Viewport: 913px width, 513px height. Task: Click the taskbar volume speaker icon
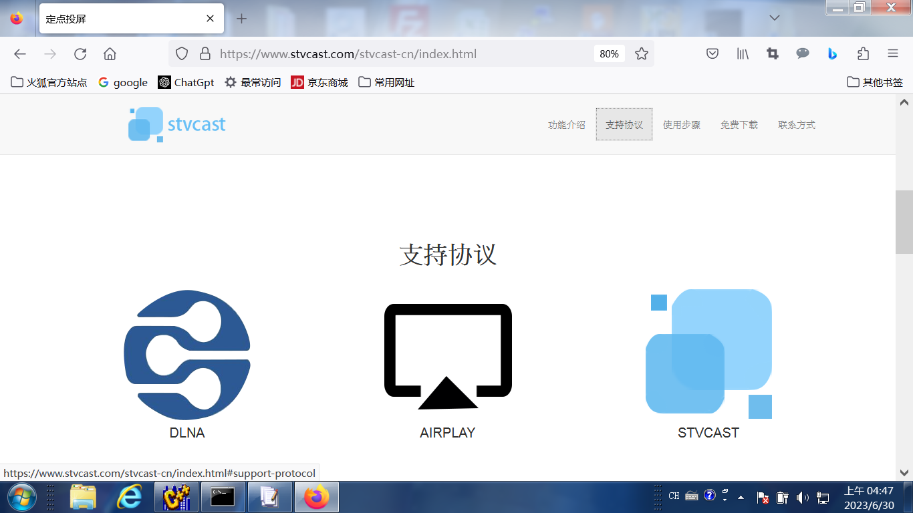(x=803, y=497)
